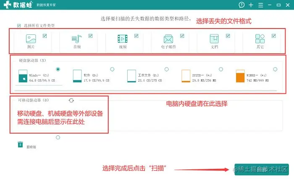Viewport: 294px width, 179px height.
Task: Click the 17.9 GB/99.9 GB size text
Action: [96, 80]
